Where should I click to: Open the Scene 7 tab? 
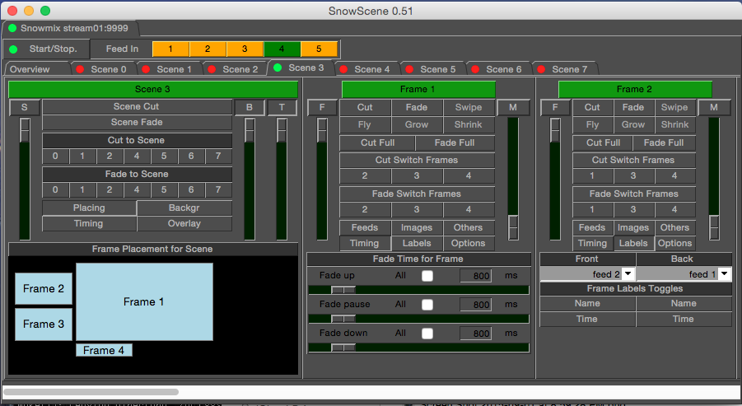coord(564,69)
